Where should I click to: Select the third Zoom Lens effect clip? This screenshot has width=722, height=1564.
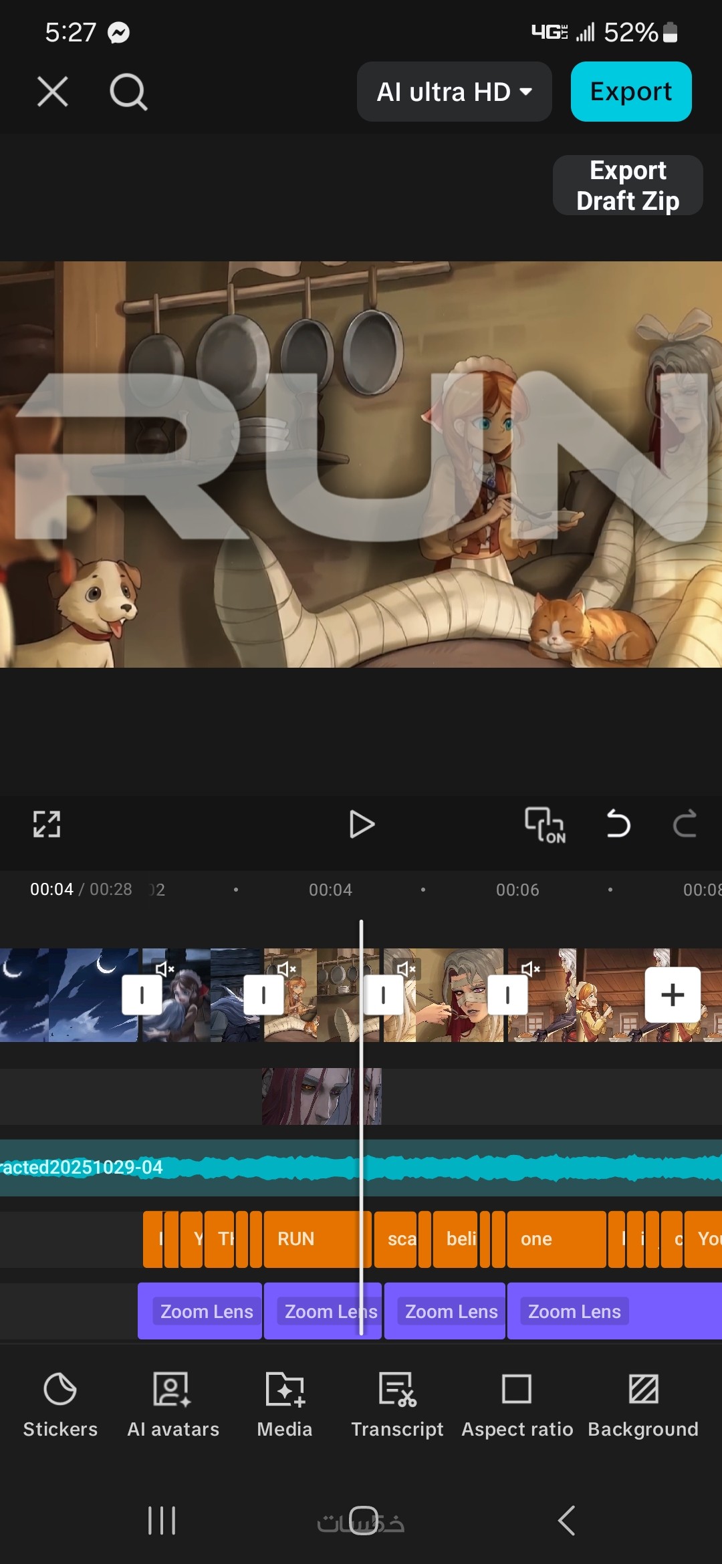pos(445,1311)
